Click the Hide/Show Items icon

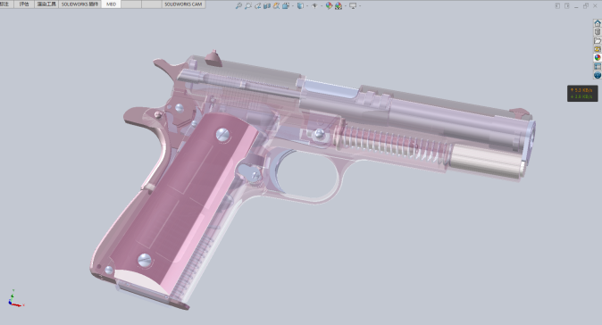pos(314,5)
